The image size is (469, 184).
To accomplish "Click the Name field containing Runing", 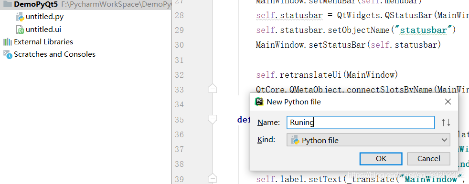I will pyautogui.click(x=361, y=123).
